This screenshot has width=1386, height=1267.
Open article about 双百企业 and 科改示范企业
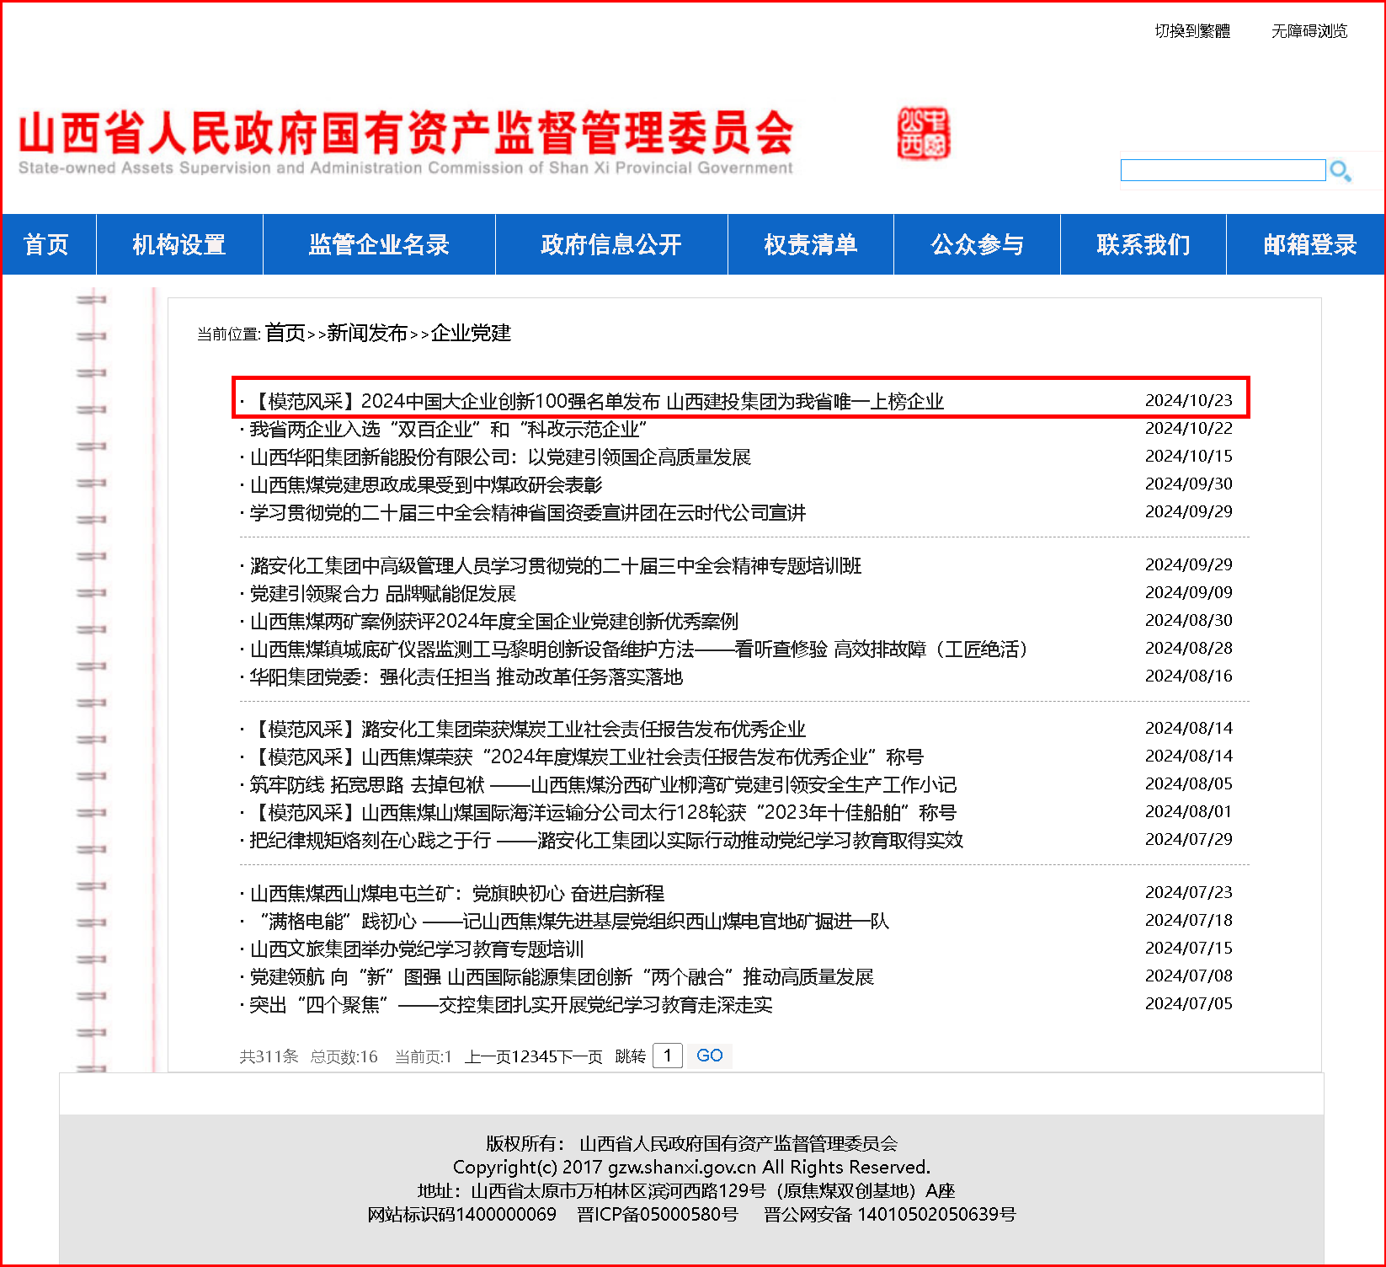(448, 429)
